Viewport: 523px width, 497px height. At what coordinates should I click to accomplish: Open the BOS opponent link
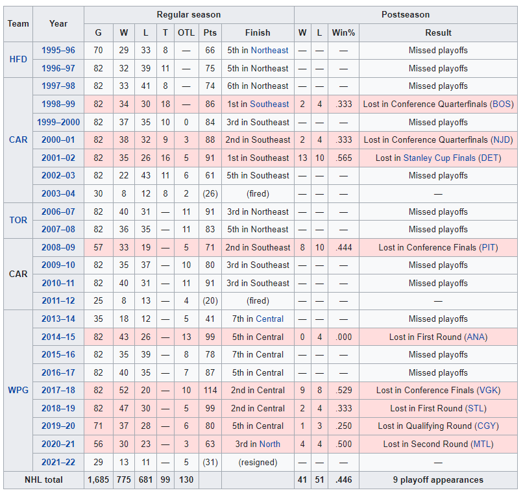pyautogui.click(x=502, y=104)
